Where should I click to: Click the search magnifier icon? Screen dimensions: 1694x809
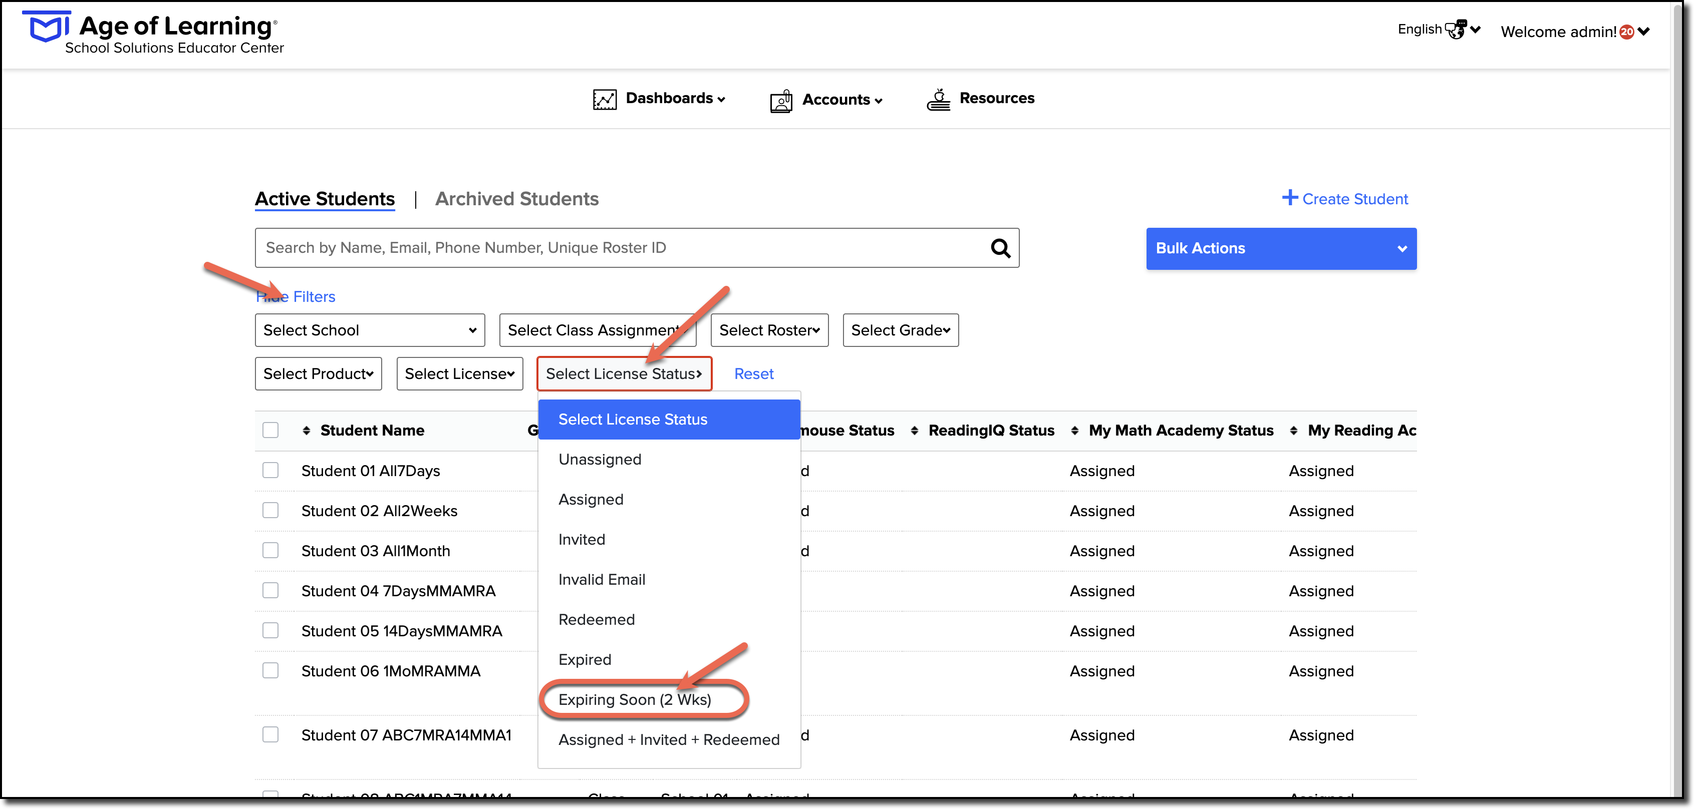pos(1000,248)
